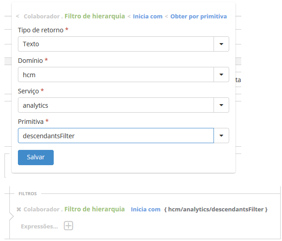Image resolution: width=282 pixels, height=241 pixels.
Task: Open the hcm/analytics/descendantsFilter value in filter row
Action: 216,210
